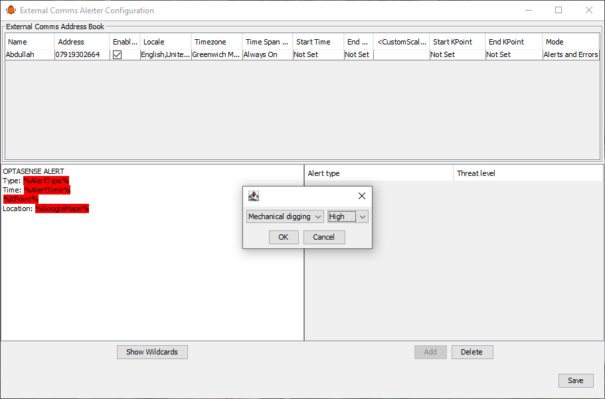Click OK in the popup dialog
This screenshot has height=399, width=605.
(284, 237)
